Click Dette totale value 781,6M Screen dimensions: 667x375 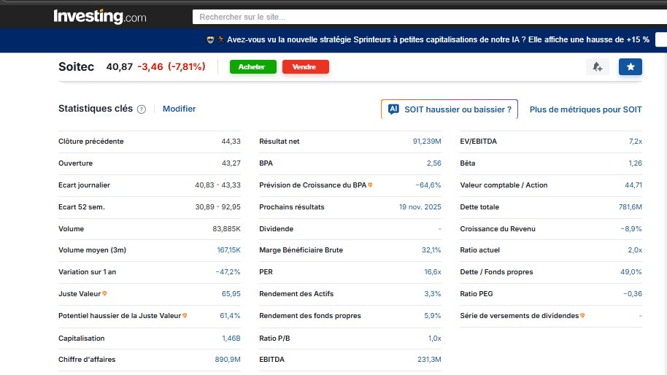(630, 206)
